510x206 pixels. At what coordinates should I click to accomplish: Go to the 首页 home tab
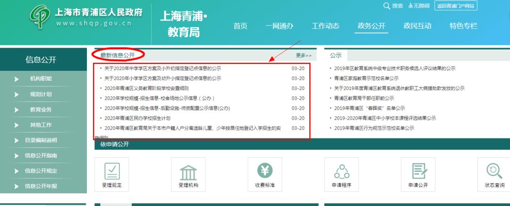point(240,26)
